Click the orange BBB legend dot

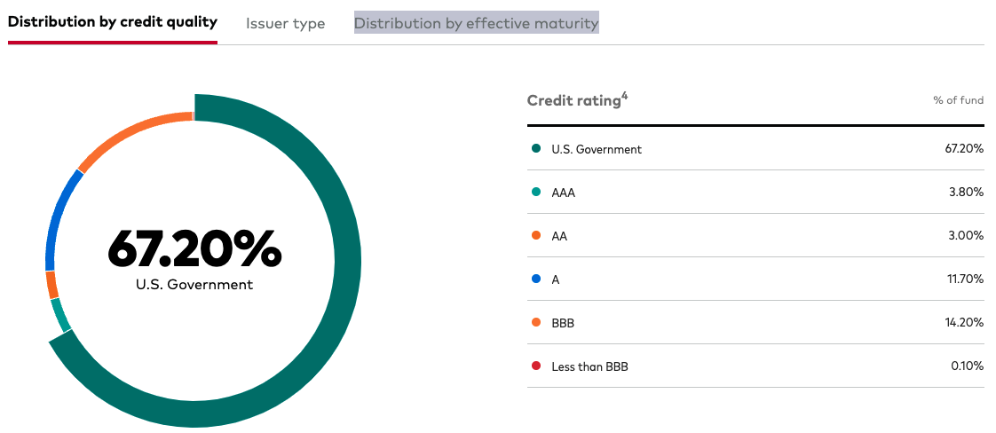click(x=536, y=322)
